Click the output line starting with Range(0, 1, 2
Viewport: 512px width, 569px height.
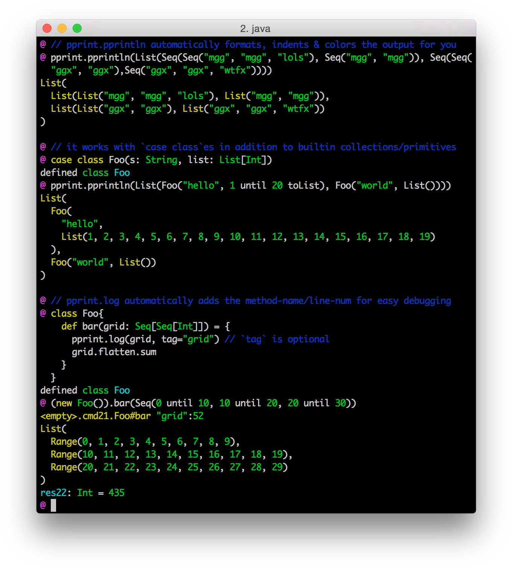145,441
